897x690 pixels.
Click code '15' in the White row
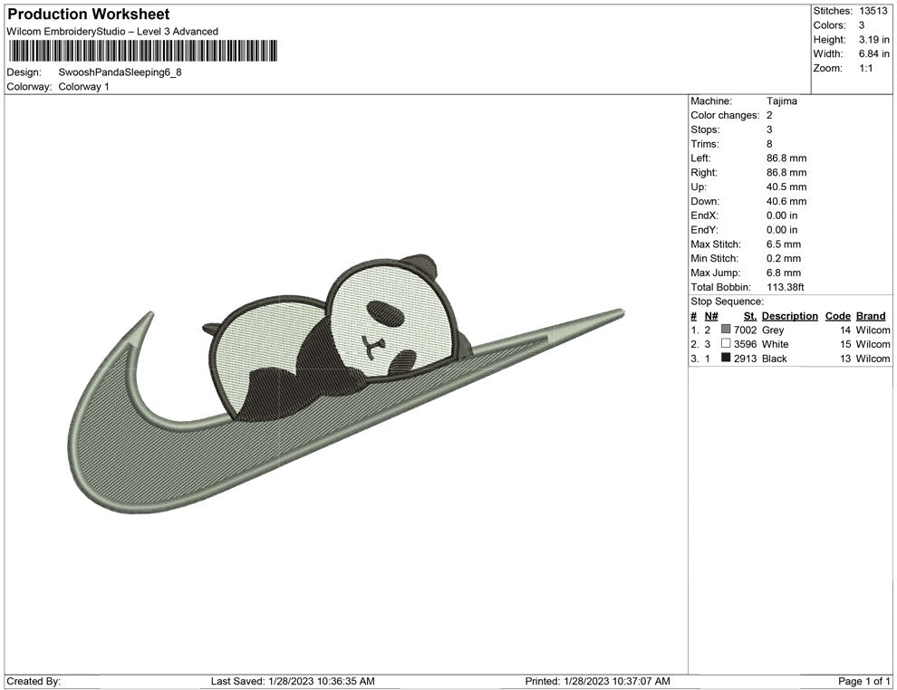(845, 344)
